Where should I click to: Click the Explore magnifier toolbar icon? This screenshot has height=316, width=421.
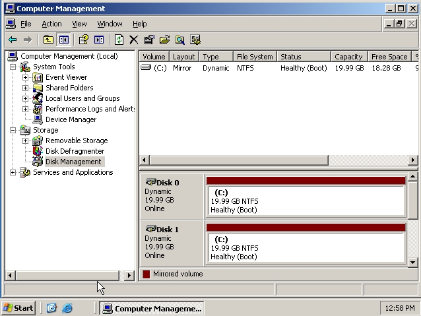coord(179,40)
